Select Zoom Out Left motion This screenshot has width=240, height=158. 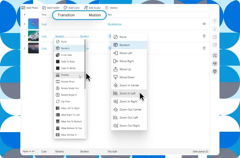129,117
